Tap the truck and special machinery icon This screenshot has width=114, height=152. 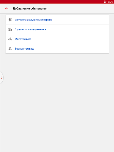point(10,29)
